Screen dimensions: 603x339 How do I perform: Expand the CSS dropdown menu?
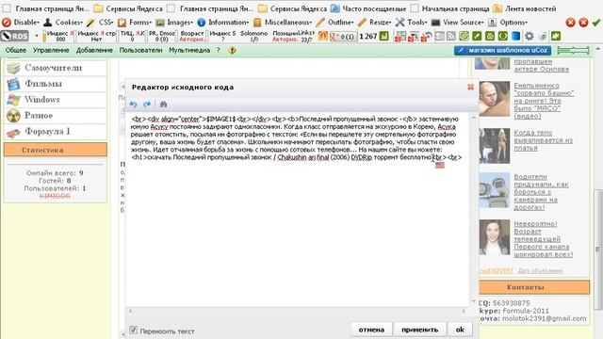100,23
